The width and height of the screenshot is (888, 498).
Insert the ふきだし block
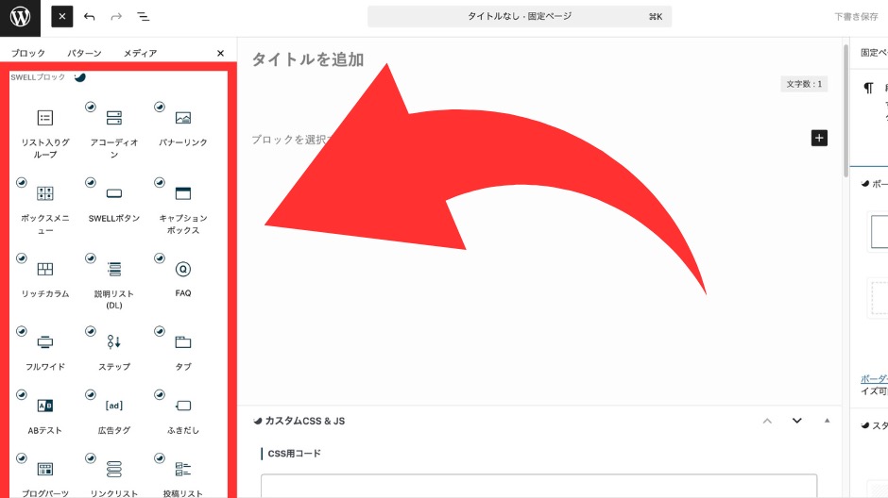(183, 413)
